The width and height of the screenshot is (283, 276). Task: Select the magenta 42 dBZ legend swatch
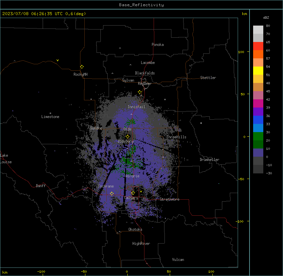(x=258, y=103)
